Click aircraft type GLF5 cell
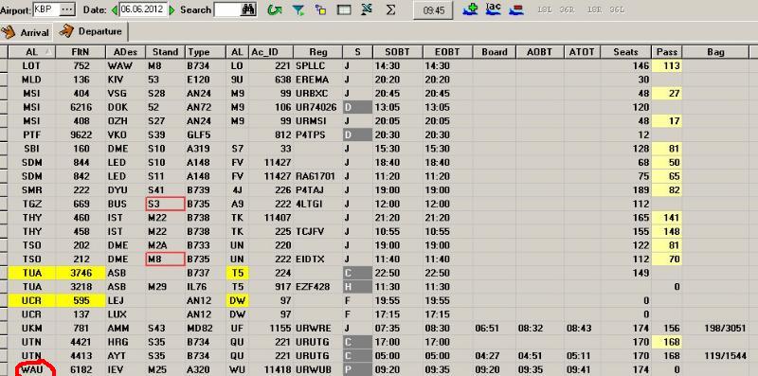 coord(206,134)
